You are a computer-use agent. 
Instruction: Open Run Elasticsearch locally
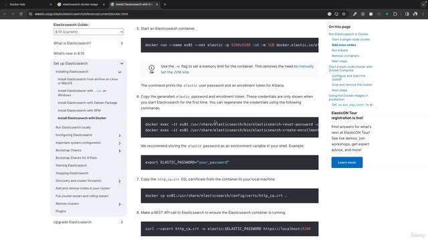coord(73,127)
